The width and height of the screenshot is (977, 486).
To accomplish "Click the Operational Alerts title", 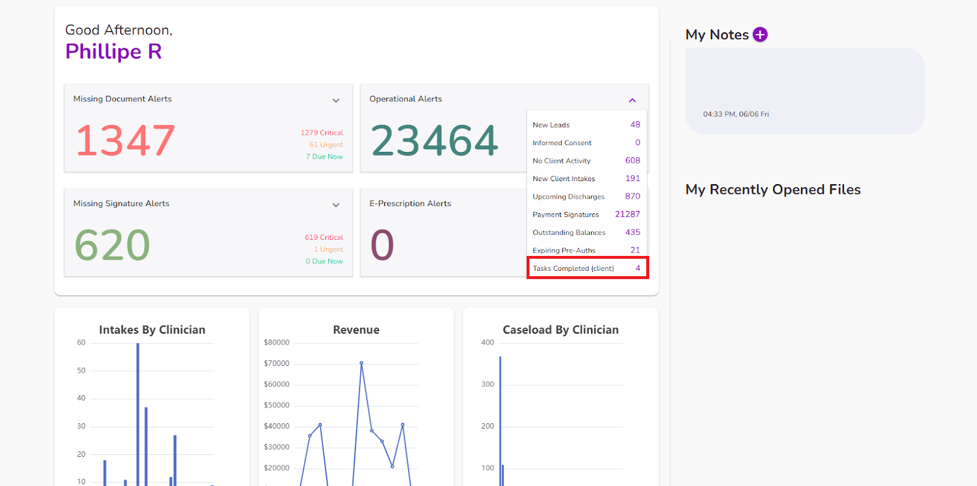I will point(405,99).
